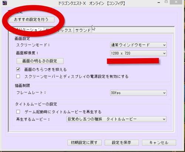Click the タイトルムービーの設定 group label
Screen dimensions: 185x152
[x=36, y=104]
